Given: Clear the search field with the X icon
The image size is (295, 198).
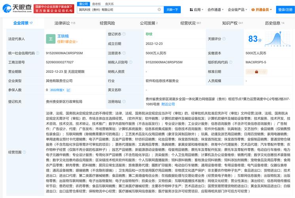Looking at the screenshot, I should pyautogui.click(x=159, y=10).
